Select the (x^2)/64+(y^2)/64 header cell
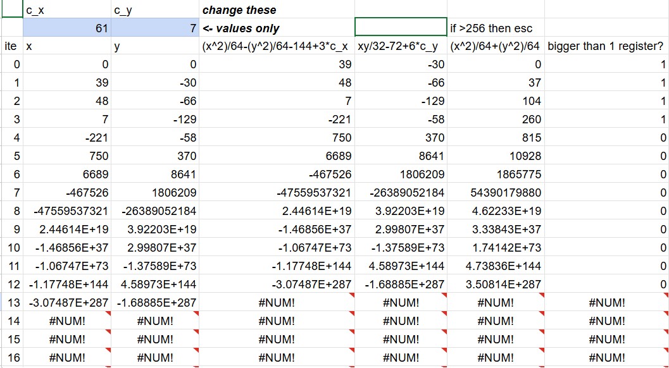669x368 pixels. click(496, 46)
